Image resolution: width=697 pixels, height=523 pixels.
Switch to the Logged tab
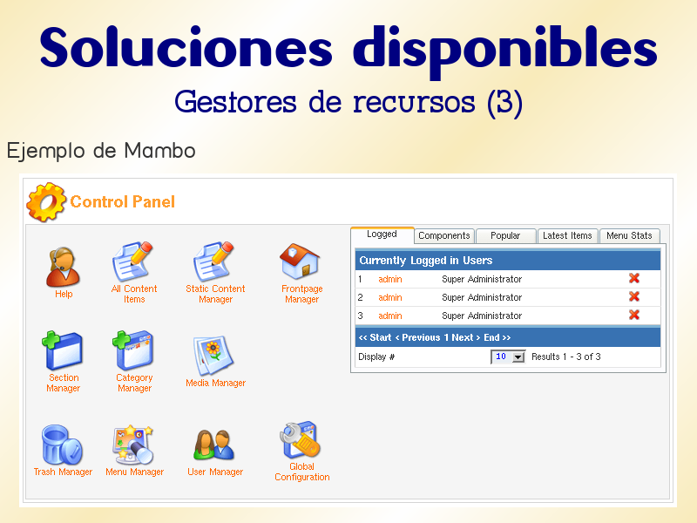pyautogui.click(x=382, y=234)
